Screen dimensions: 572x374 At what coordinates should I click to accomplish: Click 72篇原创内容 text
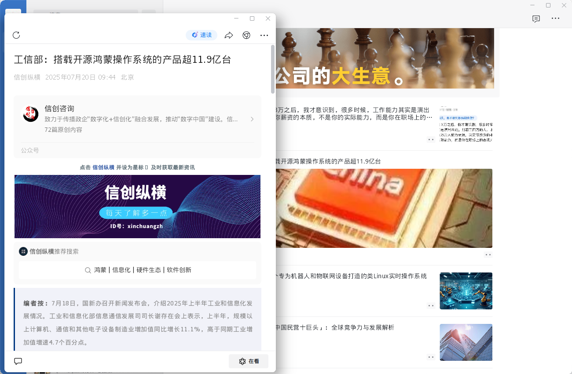[63, 130]
